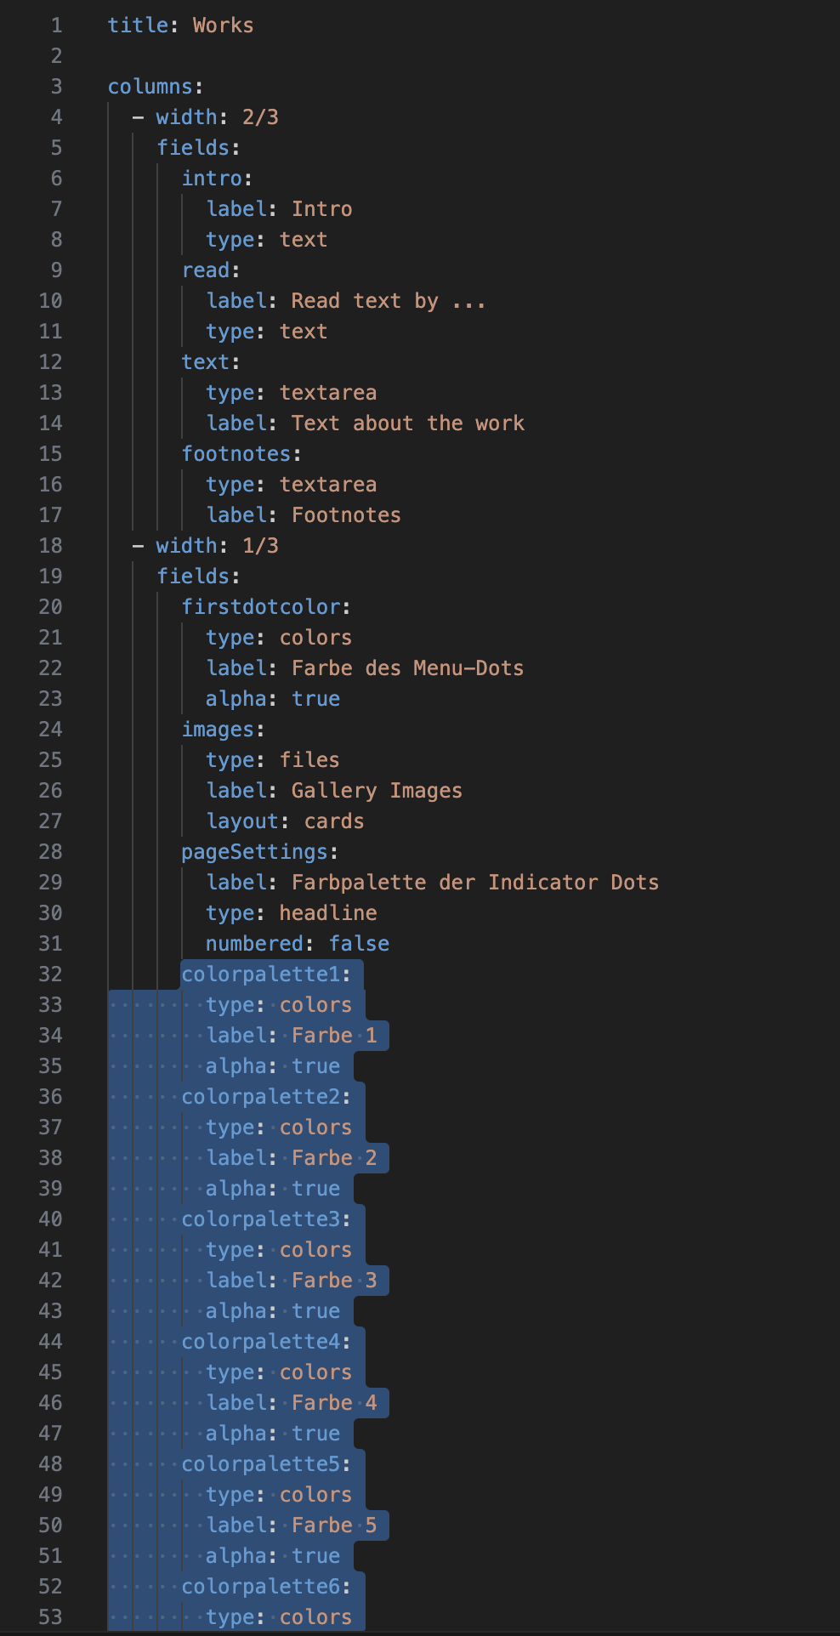Click the 'Farbe 3' label value
Viewport: 840px width, 1636px height.
[334, 1281]
